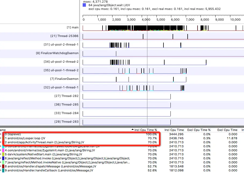244x173 pixels.
Task: Click the light green box for Method.invokeNative
Action: point(3,162)
